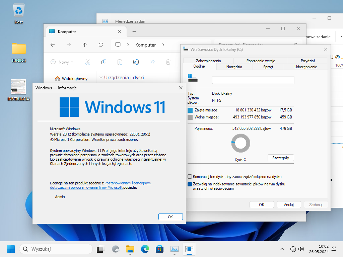Click the disk usage donut chart

click(x=241, y=143)
